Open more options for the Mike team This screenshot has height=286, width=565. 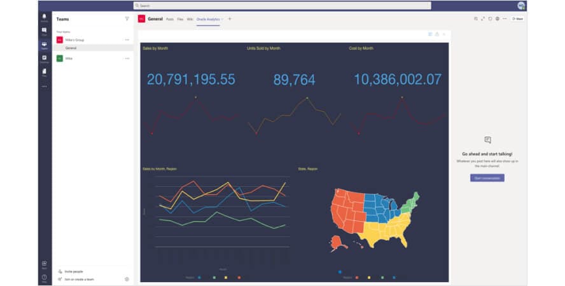click(x=127, y=58)
